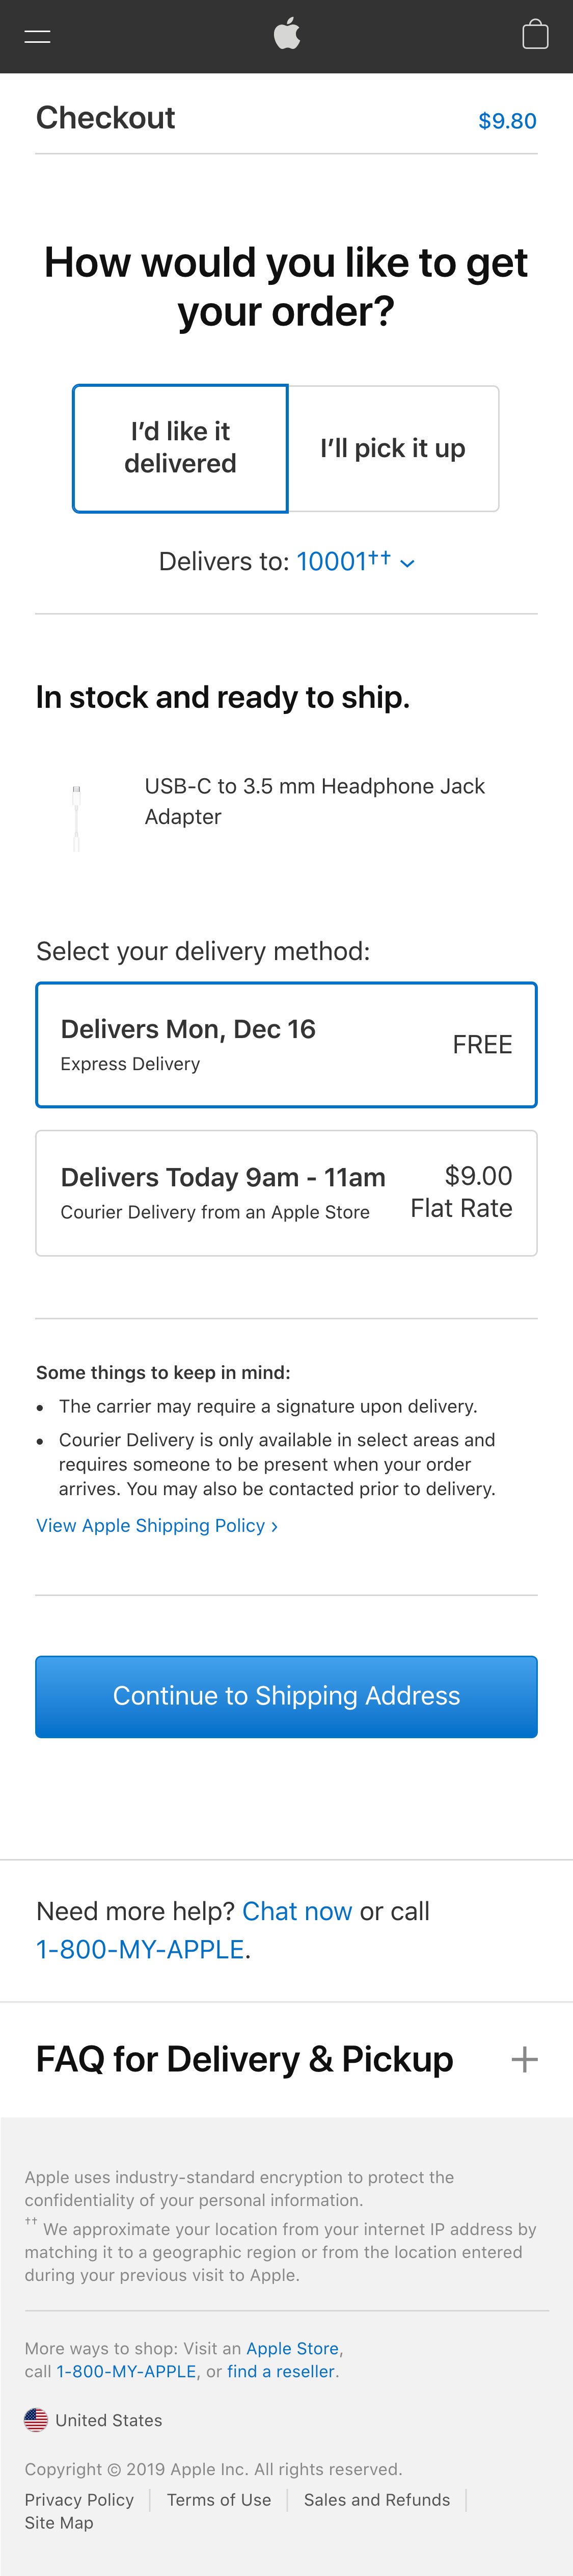Open the Privacy Policy
This screenshot has height=2576, width=573.
click(79, 2499)
